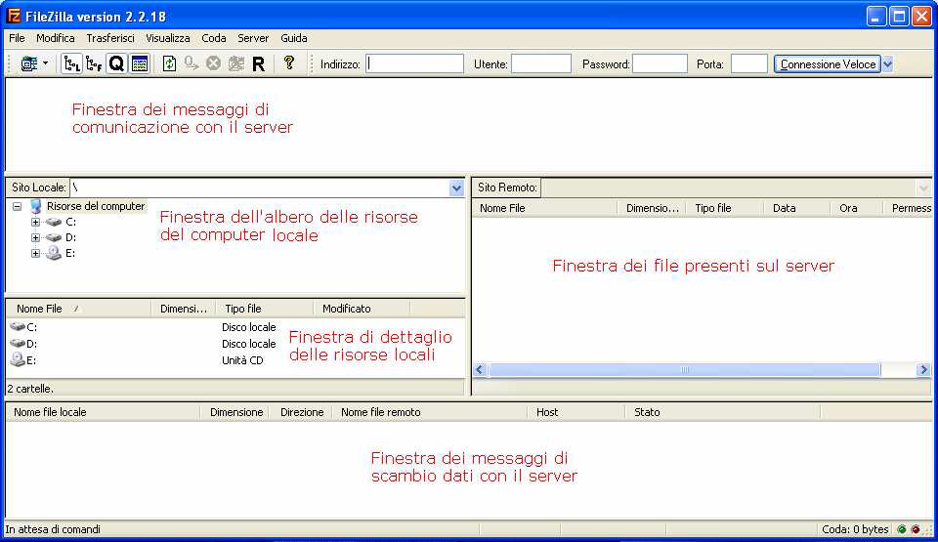Sort local list by Nome File

click(78, 309)
